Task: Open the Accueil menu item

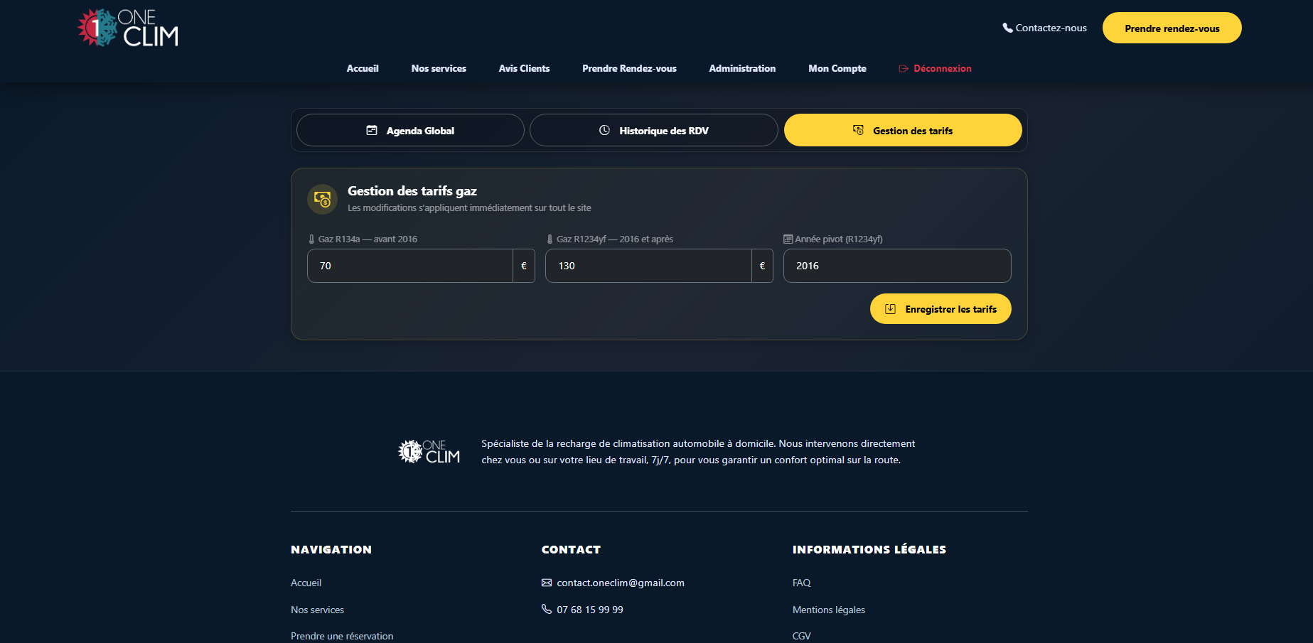Action: click(x=363, y=68)
